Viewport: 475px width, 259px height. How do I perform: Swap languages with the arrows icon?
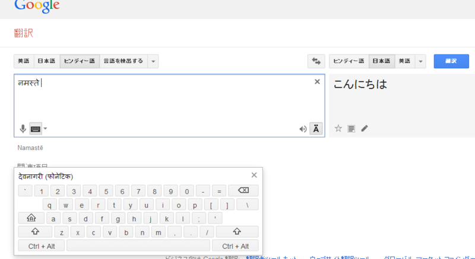(x=316, y=61)
